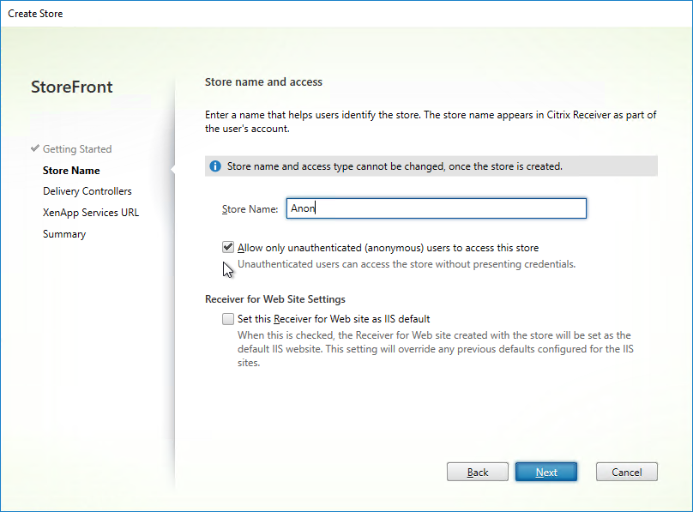Click the 'Enter a name that helps users' intro text

(x=431, y=122)
